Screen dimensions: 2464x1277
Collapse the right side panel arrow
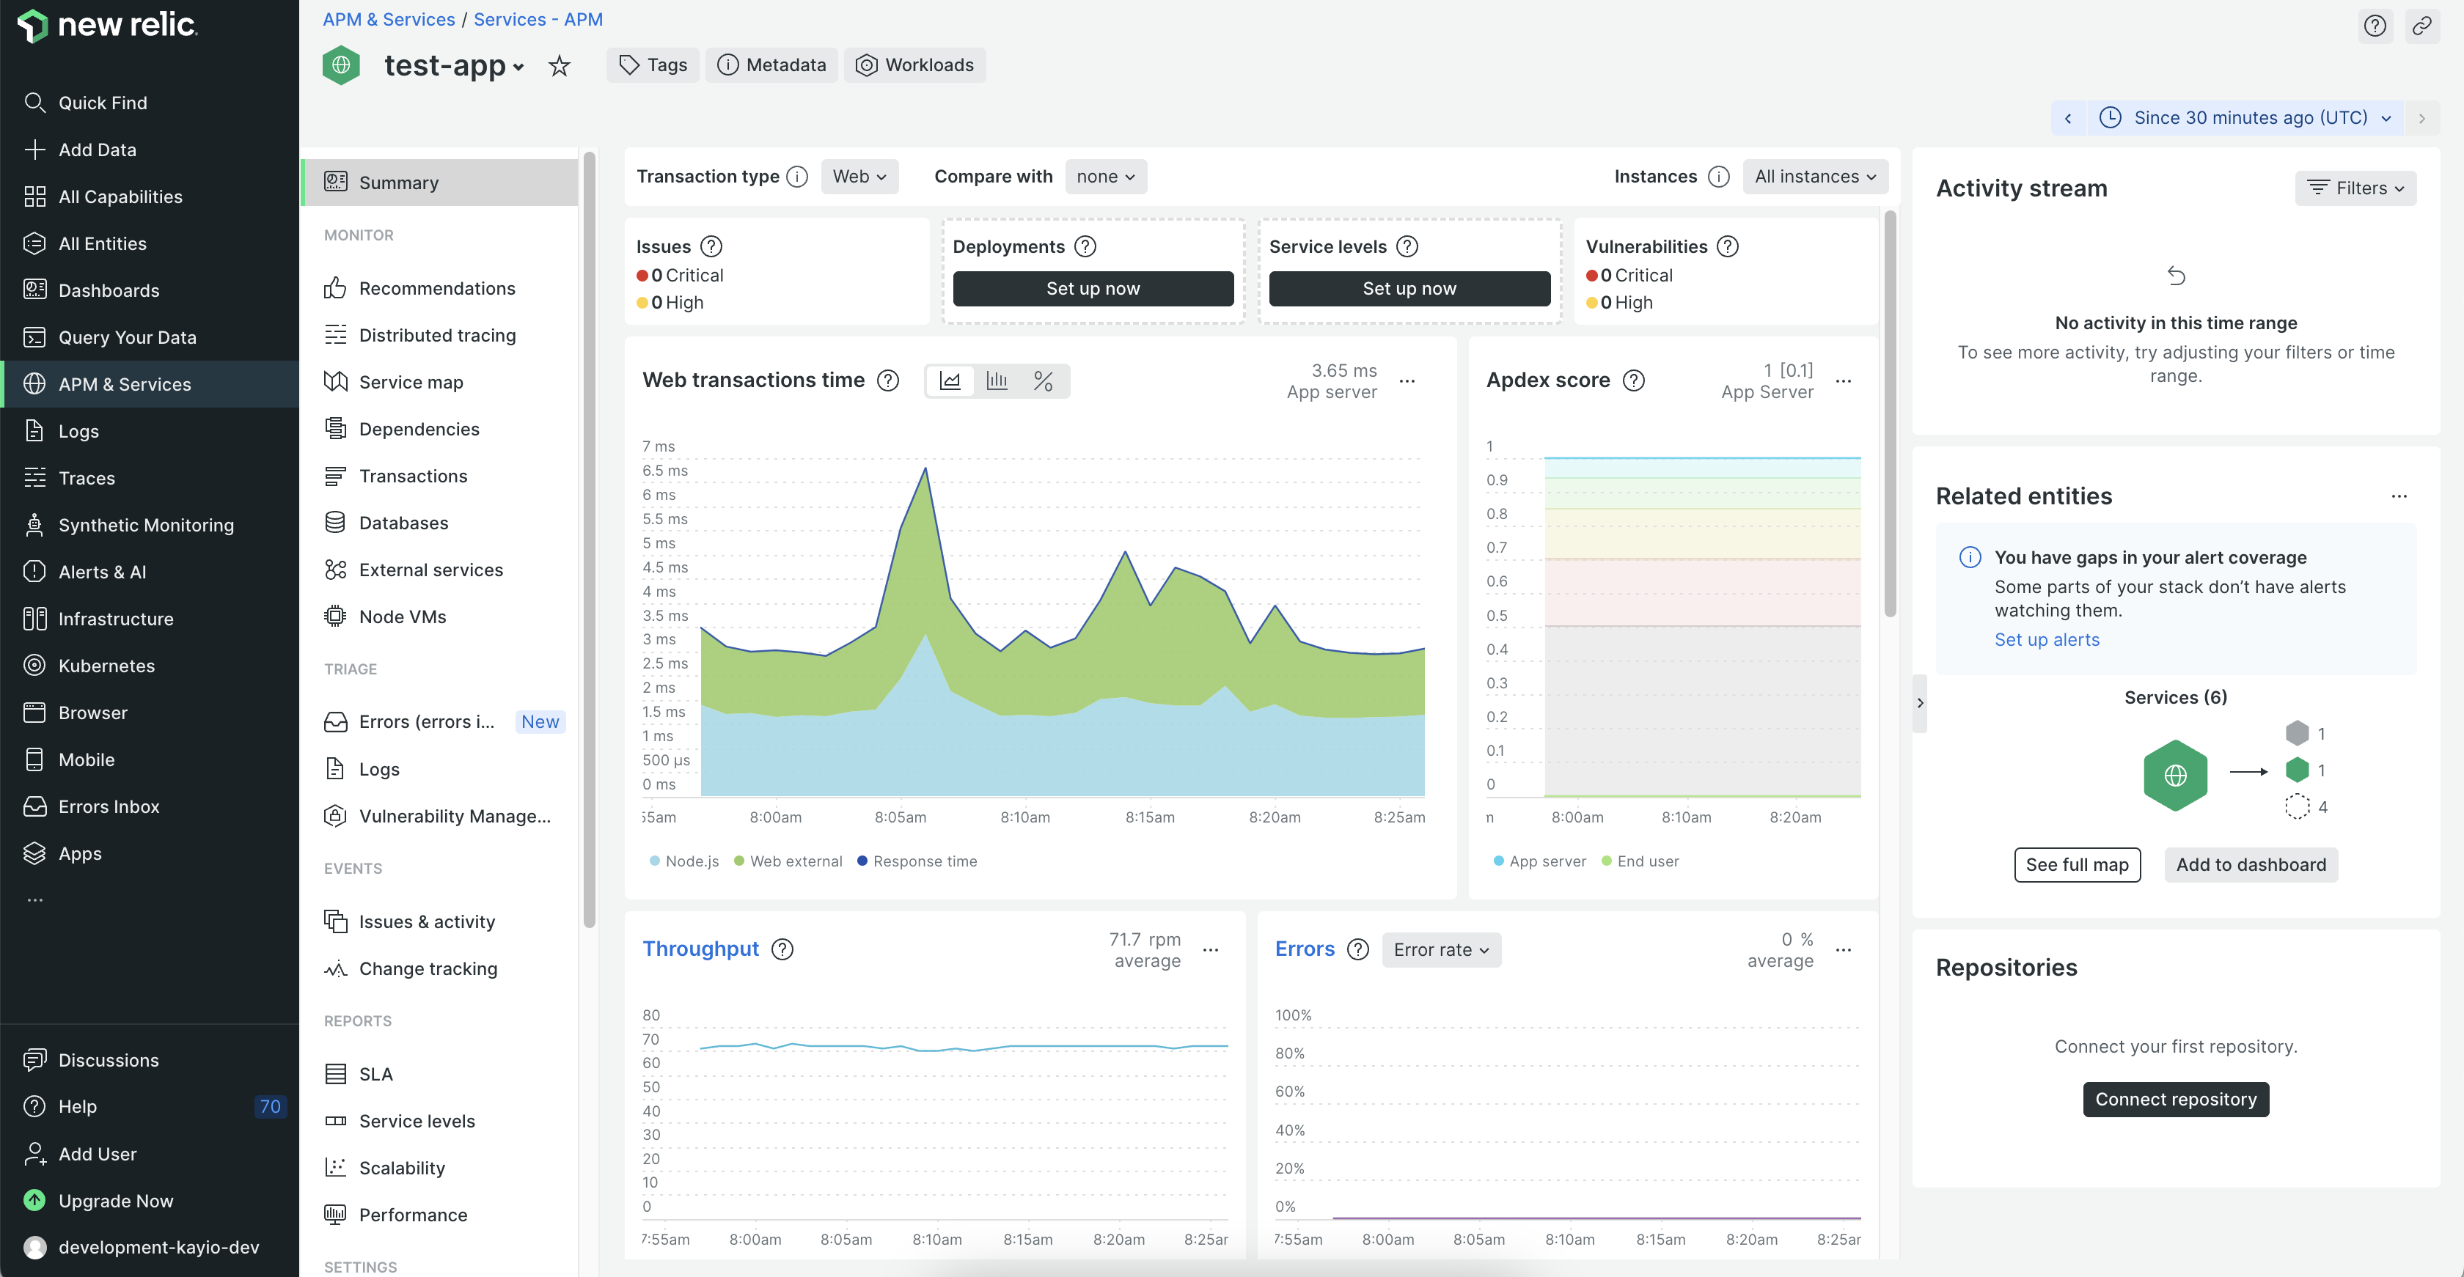pos(1920,702)
